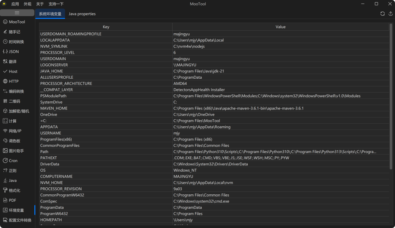Image resolution: width=395 pixels, height=228 pixels.
Task: Open the 支持一下 menu
Action: [x=56, y=4]
